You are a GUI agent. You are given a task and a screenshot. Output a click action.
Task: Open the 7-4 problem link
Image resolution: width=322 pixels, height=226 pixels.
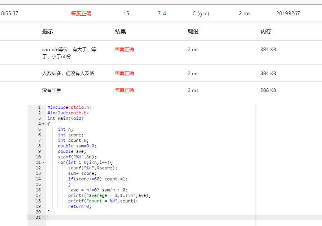[162, 13]
